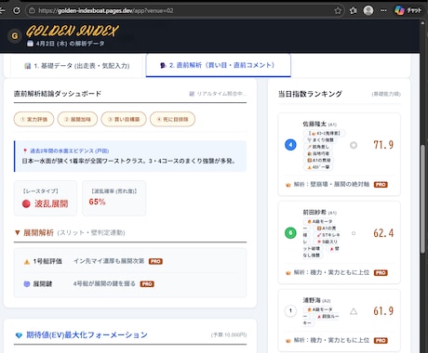Click the 過去2年間の水面エビデンス link text
428x353 pixels.
(x=69, y=150)
